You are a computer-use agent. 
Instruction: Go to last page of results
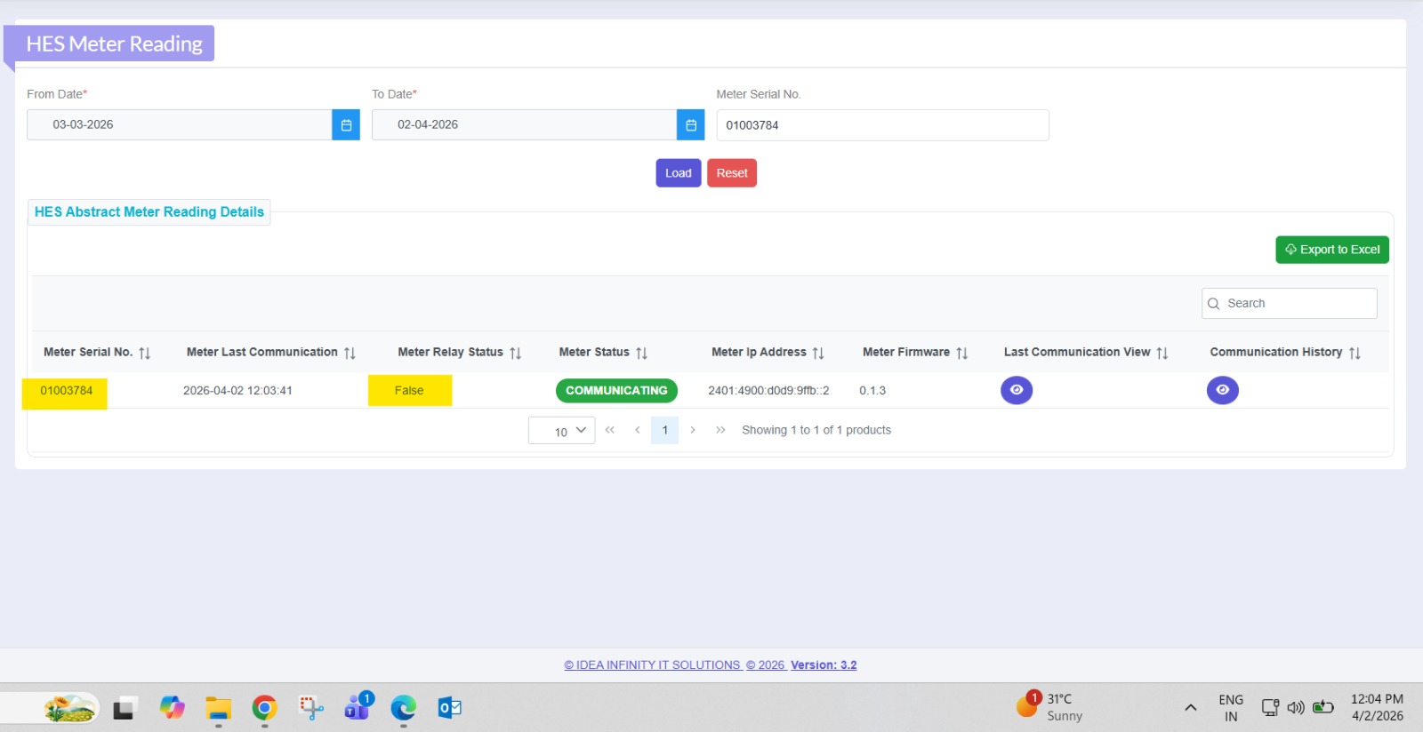coord(720,430)
